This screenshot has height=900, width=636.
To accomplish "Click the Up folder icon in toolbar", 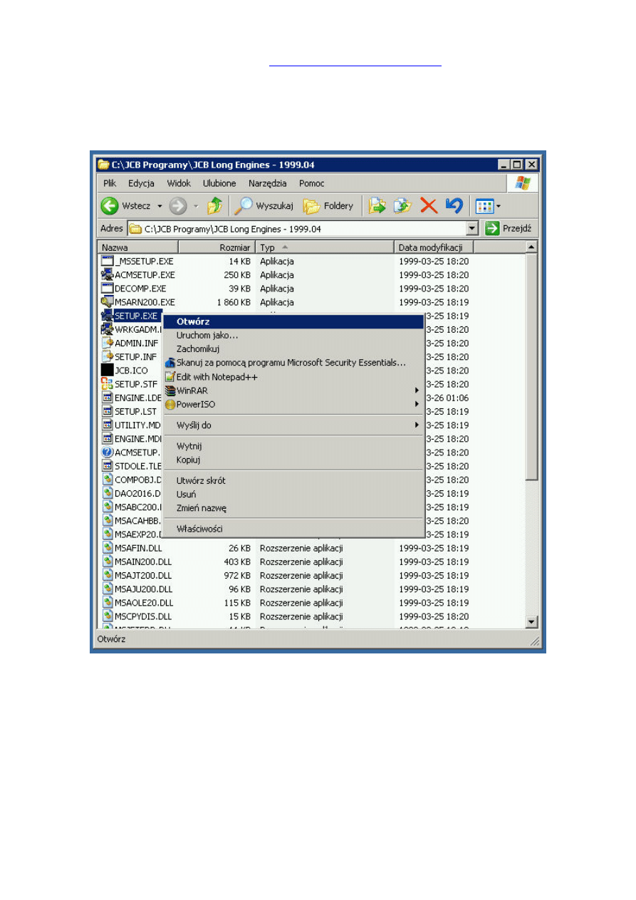I will click(214, 206).
